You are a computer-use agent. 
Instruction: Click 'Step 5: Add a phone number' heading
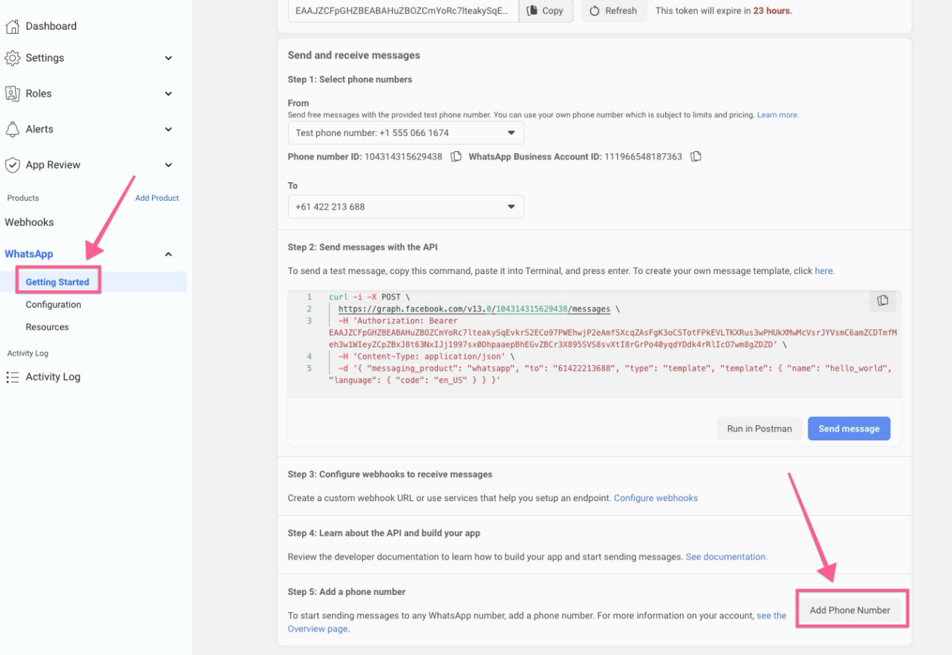346,592
